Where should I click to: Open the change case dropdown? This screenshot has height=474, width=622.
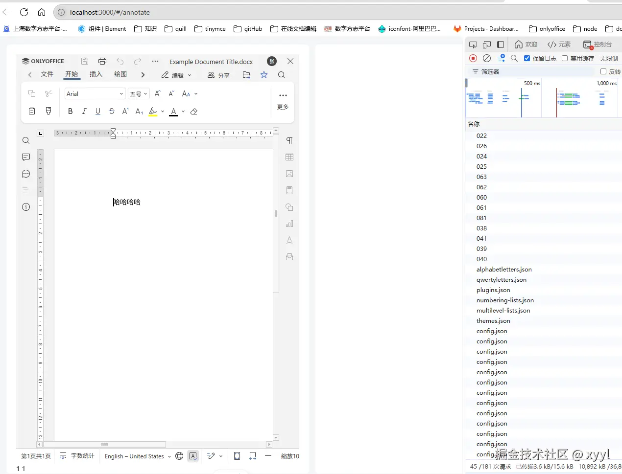tap(190, 93)
